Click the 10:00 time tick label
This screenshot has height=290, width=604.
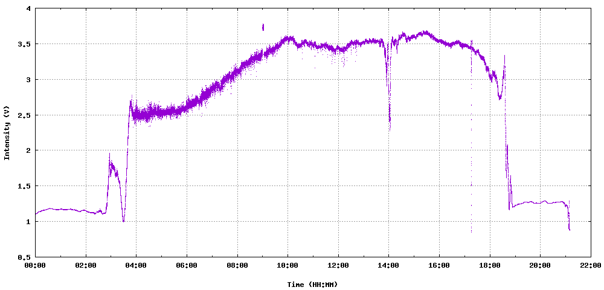(288, 265)
